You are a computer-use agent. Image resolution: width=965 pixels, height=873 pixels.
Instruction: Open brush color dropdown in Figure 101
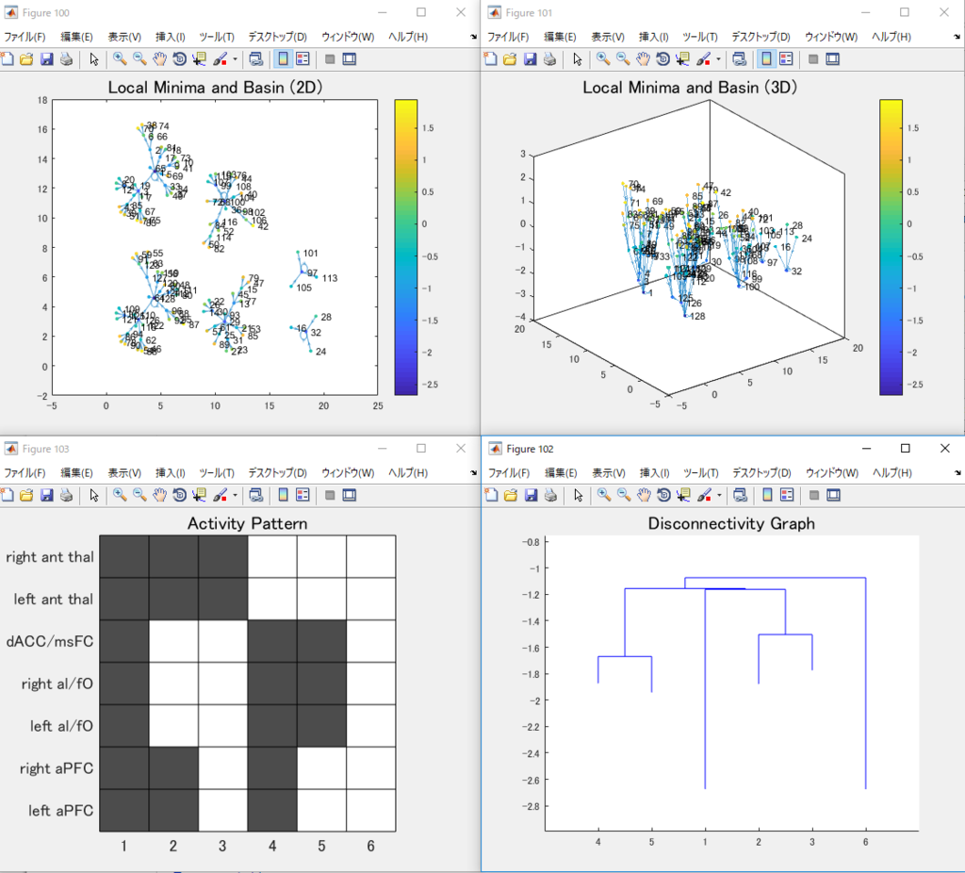pos(718,59)
